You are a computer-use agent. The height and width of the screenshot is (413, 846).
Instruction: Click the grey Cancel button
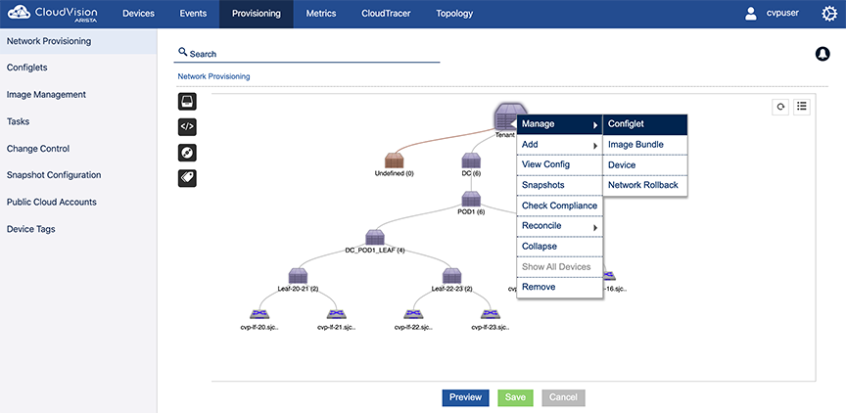[563, 397]
